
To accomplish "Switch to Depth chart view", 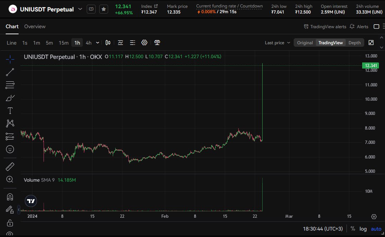I will tap(355, 43).
